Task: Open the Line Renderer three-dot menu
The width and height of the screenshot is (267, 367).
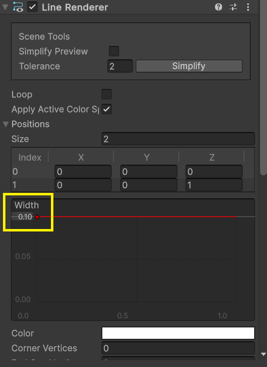Action: coord(248,7)
